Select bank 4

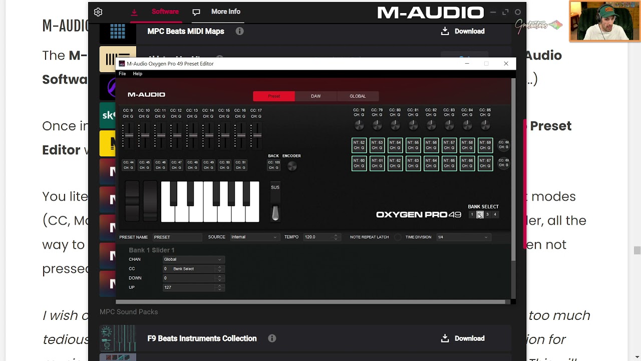(495, 215)
